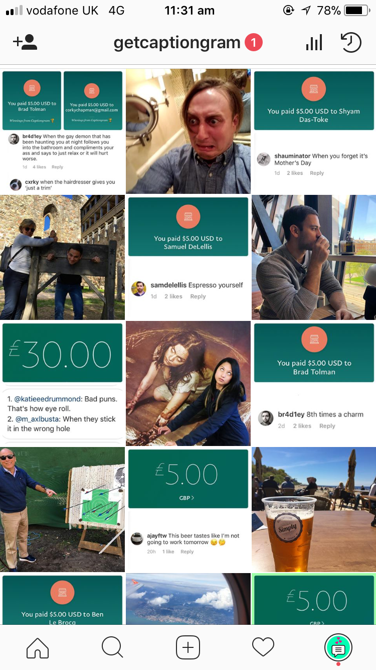
Task: Open the Samuel DeLellis payment post
Action: pyautogui.click(x=188, y=257)
